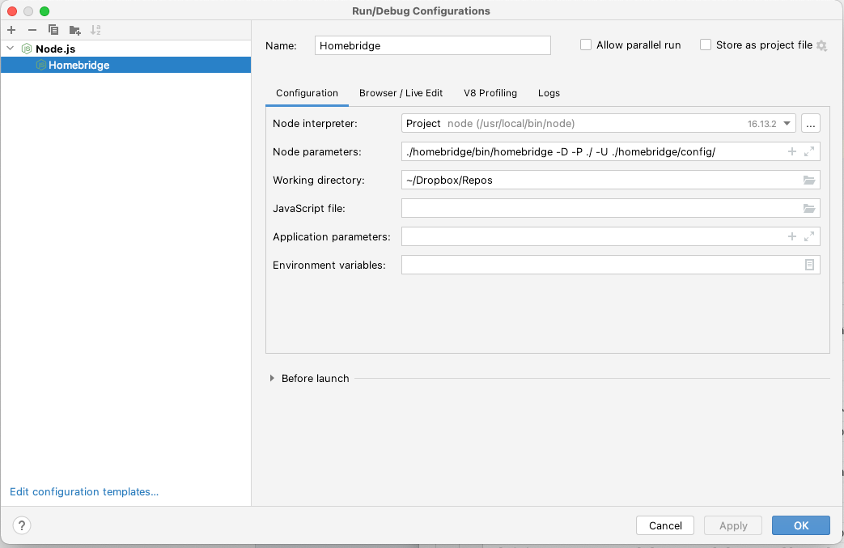Expand the Node parameters editor
This screenshot has height=548, width=844.
pos(810,151)
